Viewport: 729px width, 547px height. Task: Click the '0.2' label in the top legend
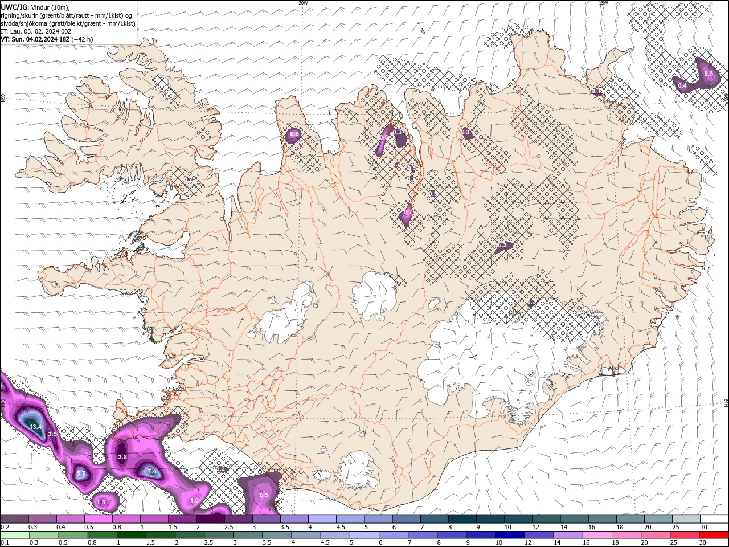click(x=5, y=527)
